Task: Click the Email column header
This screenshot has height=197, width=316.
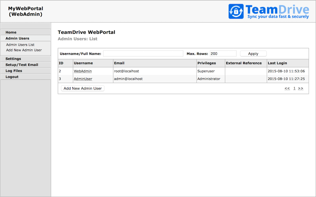Action: click(155, 63)
